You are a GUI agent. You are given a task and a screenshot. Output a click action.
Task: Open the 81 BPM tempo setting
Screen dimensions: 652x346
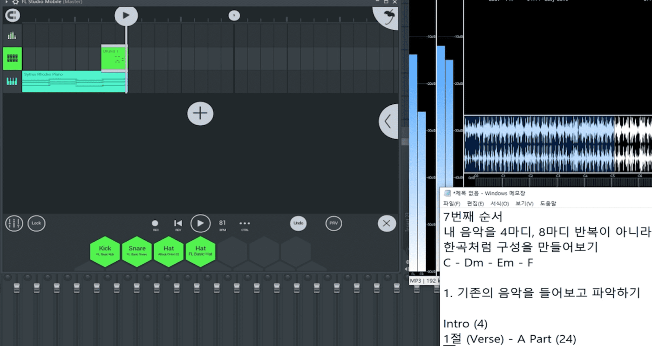pos(223,225)
